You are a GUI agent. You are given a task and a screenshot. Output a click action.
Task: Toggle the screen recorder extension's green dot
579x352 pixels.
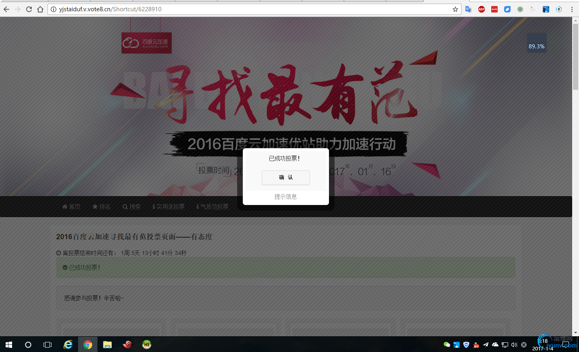click(x=520, y=9)
